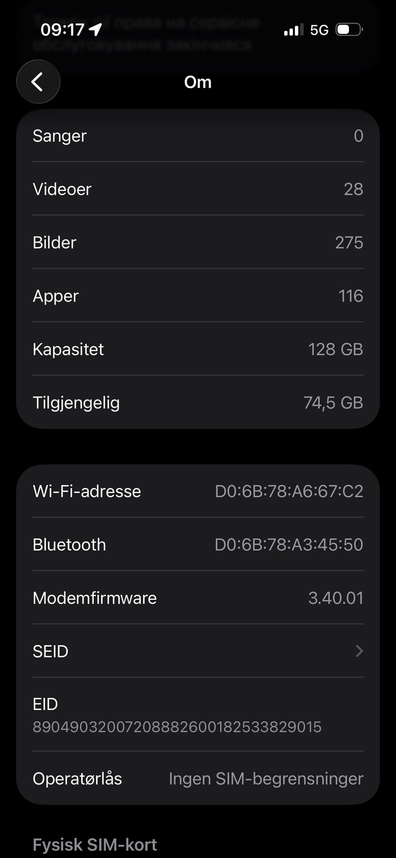This screenshot has width=396, height=858.
Task: Tap Tilgjengelig 74,5 GB value
Action: pos(333,403)
